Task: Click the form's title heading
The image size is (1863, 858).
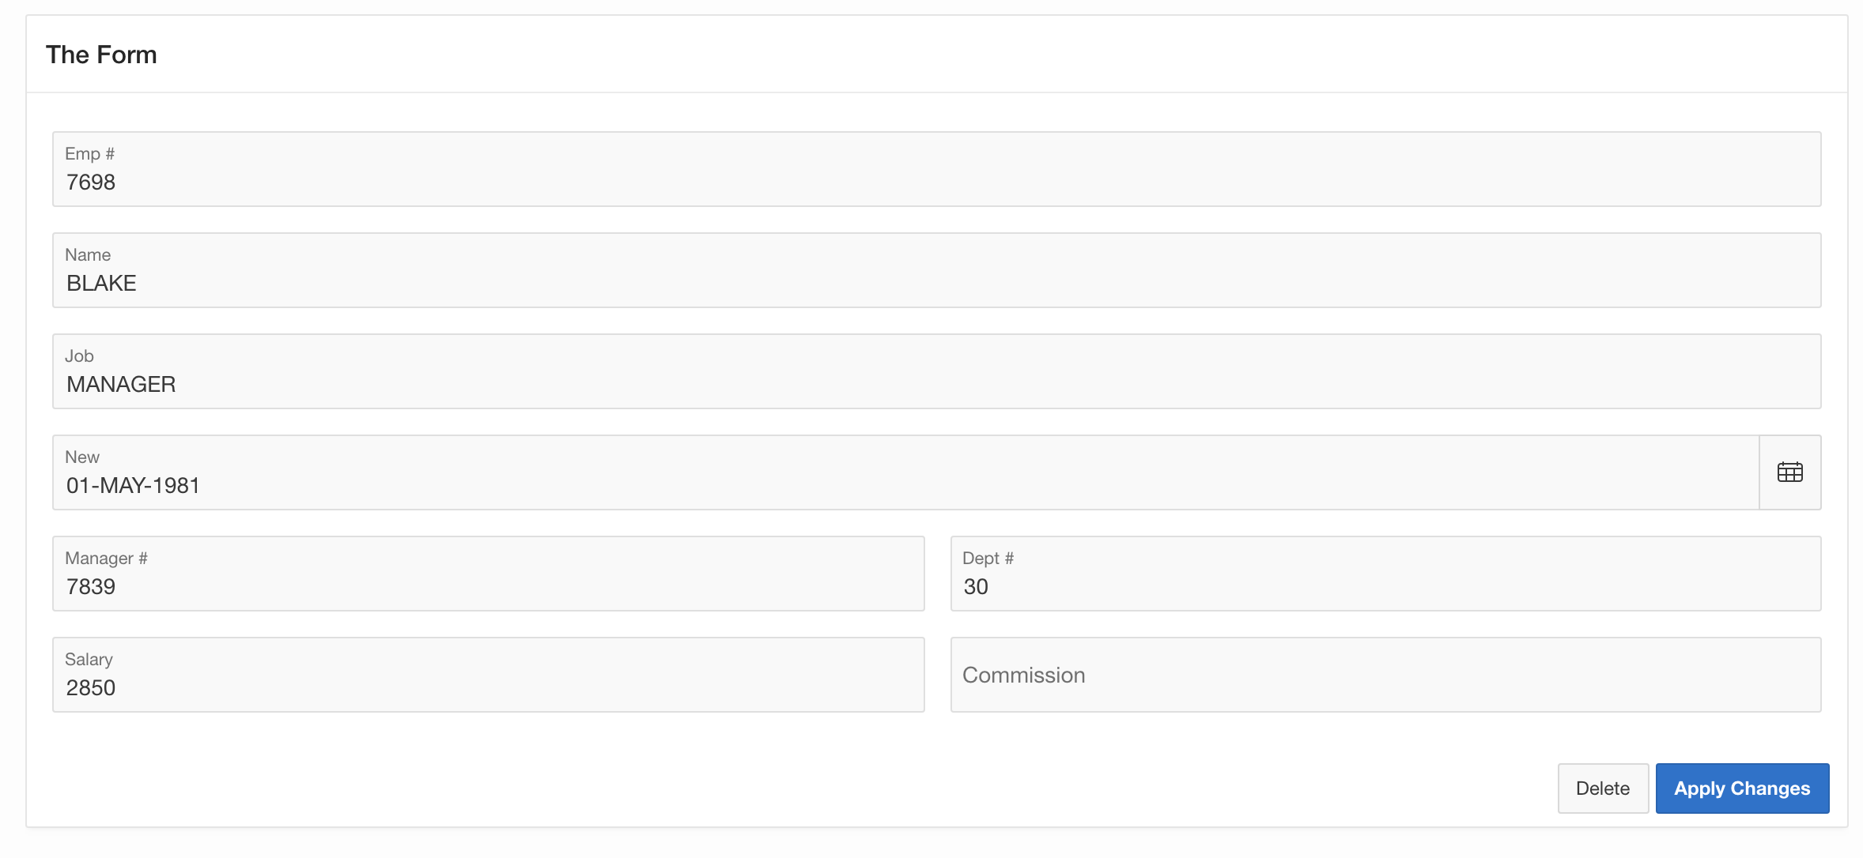Action: 101,55
